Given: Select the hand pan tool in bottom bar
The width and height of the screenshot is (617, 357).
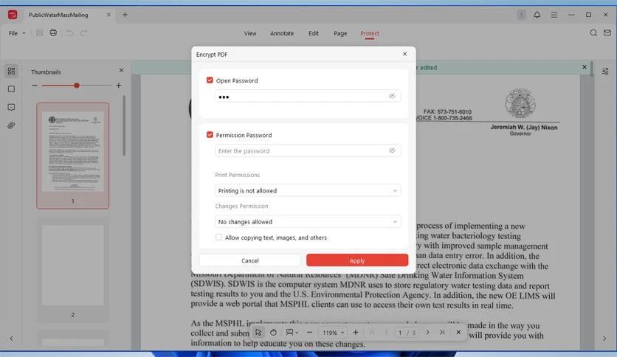Looking at the screenshot, I should pos(273,332).
